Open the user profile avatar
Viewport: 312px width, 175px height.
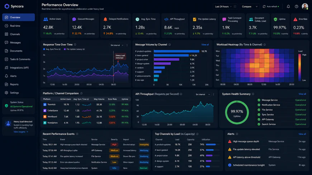coord(305,6)
